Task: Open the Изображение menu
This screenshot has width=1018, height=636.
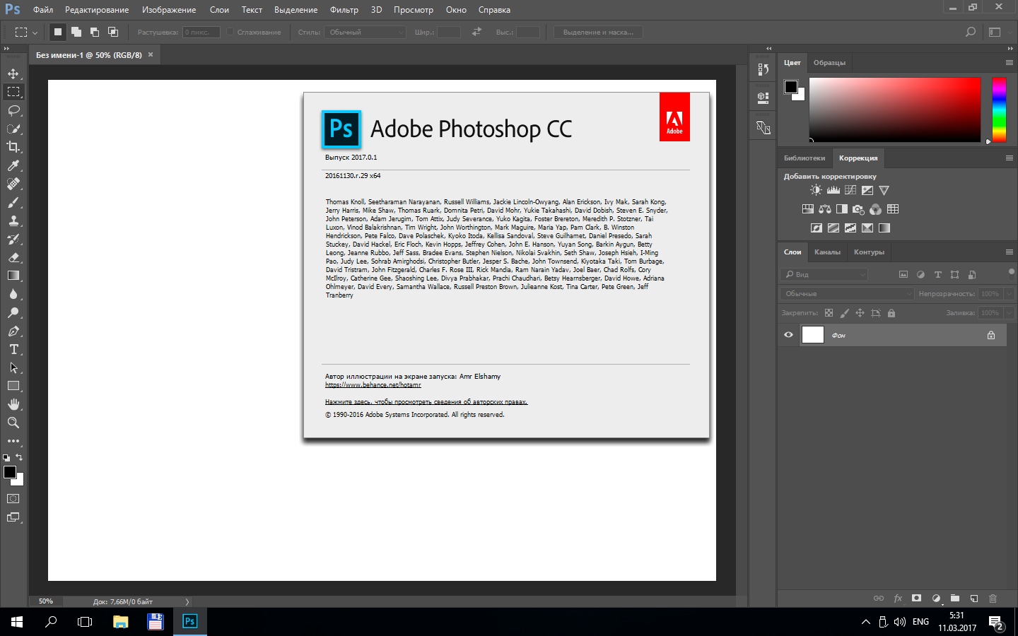Action: click(x=169, y=10)
